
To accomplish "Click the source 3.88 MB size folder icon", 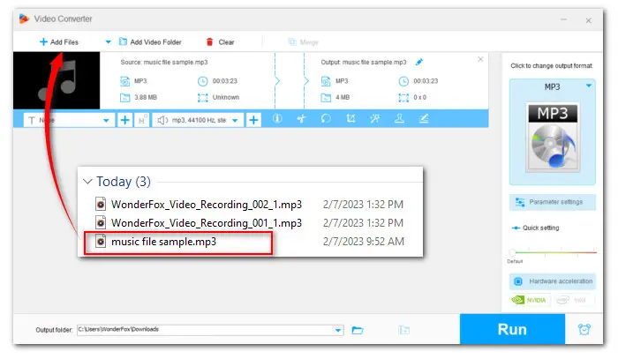I will pos(124,97).
